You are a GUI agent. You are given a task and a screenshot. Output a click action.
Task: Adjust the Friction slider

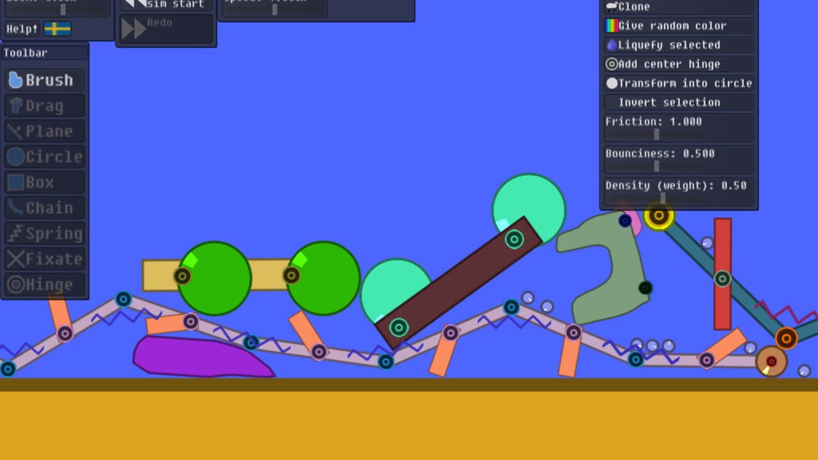point(656,134)
